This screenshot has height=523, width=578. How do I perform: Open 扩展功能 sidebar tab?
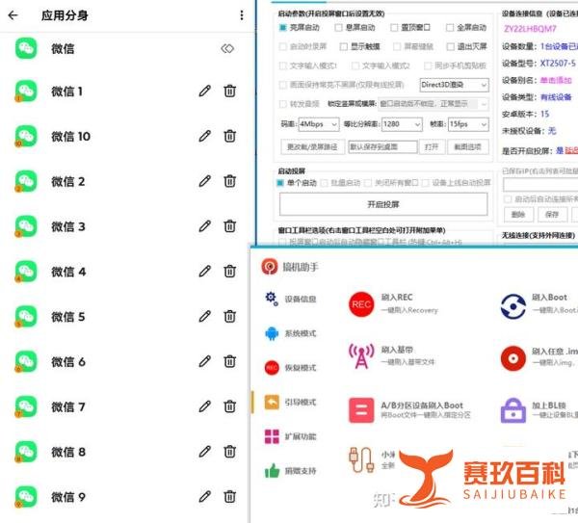point(291,436)
